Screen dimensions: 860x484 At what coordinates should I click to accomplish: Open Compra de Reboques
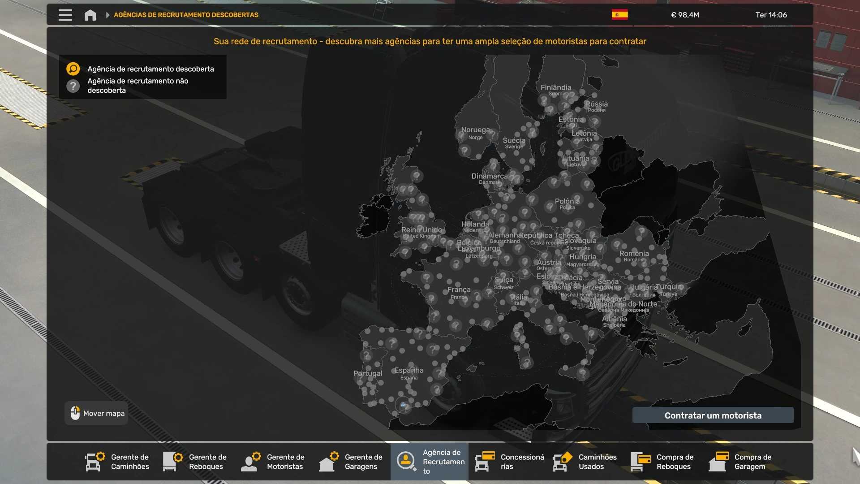tap(663, 462)
